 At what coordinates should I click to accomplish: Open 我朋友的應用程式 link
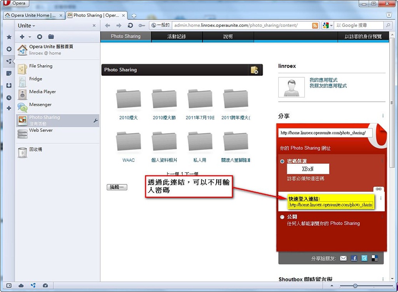(328, 86)
